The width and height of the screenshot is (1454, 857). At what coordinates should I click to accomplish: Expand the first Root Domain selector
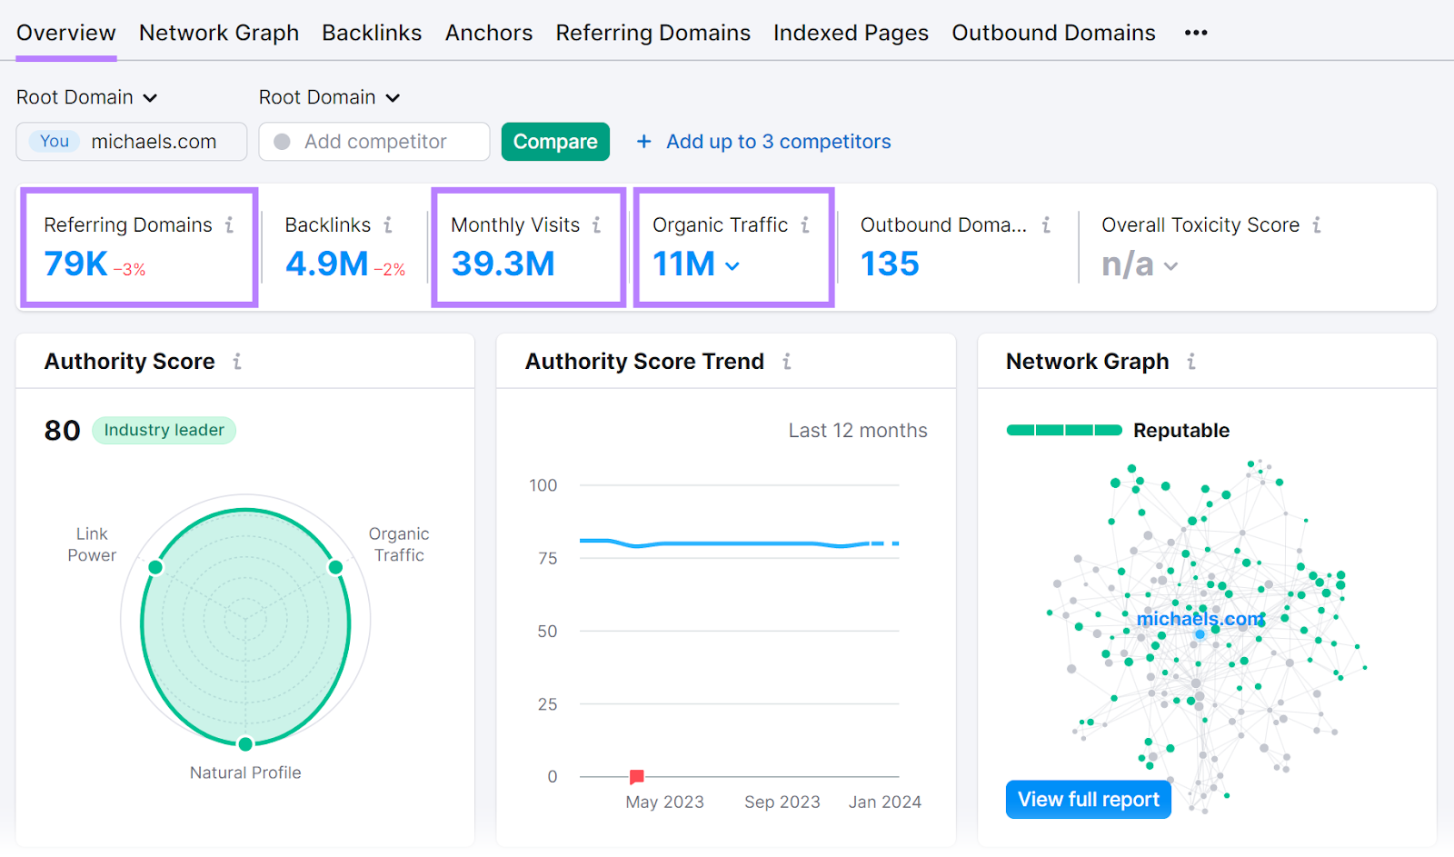[87, 97]
